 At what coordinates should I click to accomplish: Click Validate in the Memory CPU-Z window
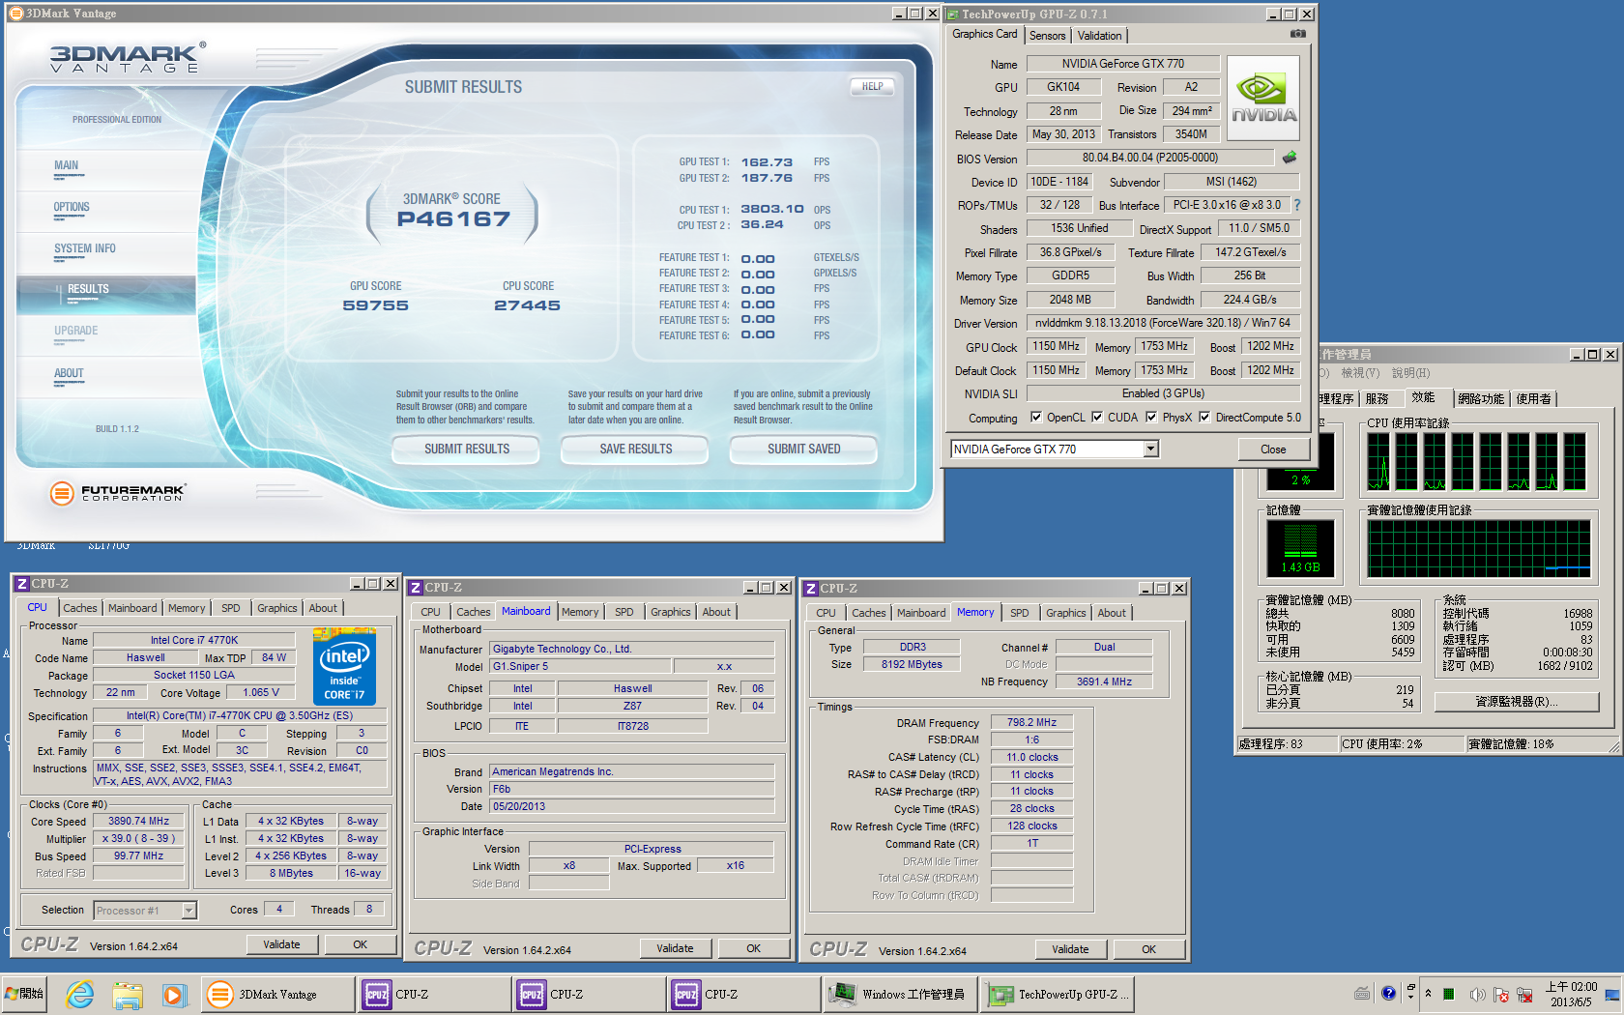[1070, 949]
